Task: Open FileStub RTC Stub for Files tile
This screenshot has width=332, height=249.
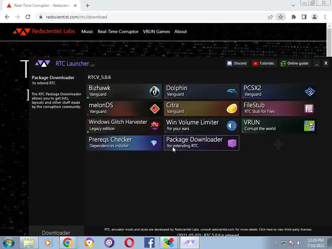Action: pyautogui.click(x=279, y=108)
